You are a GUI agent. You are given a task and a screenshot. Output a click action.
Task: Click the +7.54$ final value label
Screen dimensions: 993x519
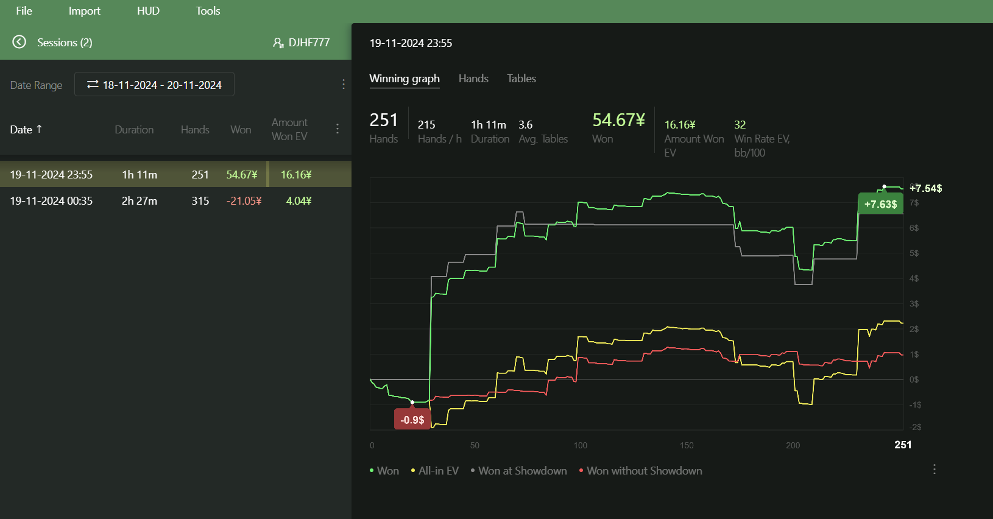click(x=926, y=188)
